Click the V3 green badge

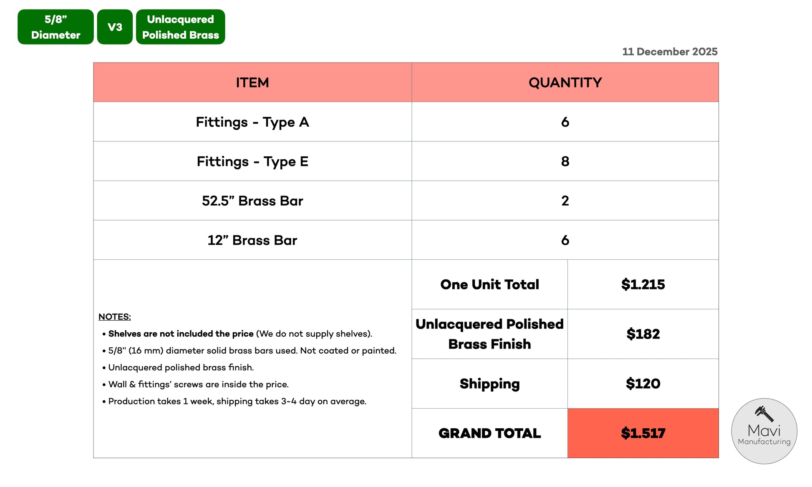pos(115,27)
